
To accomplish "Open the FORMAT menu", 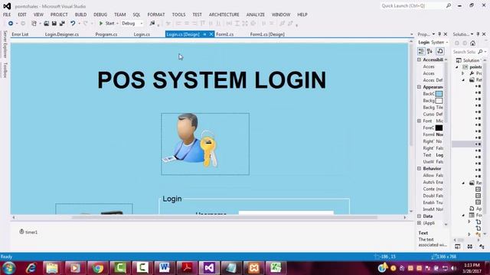I will pyautogui.click(x=156, y=15).
